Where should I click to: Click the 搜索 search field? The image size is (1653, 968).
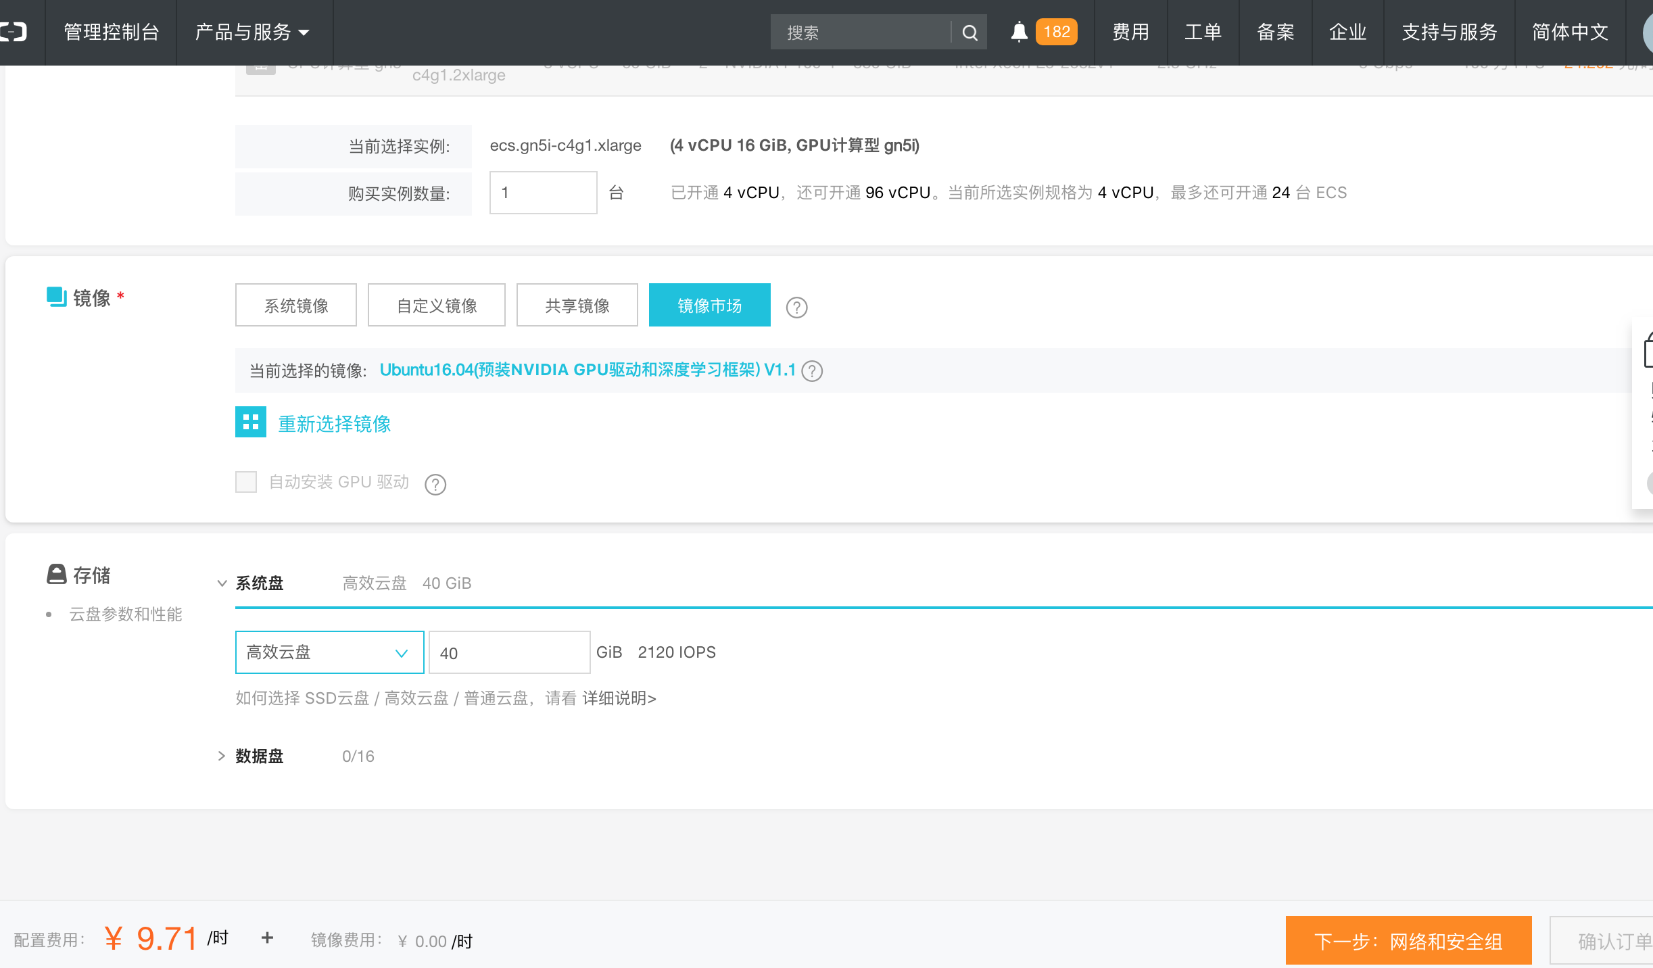861,32
